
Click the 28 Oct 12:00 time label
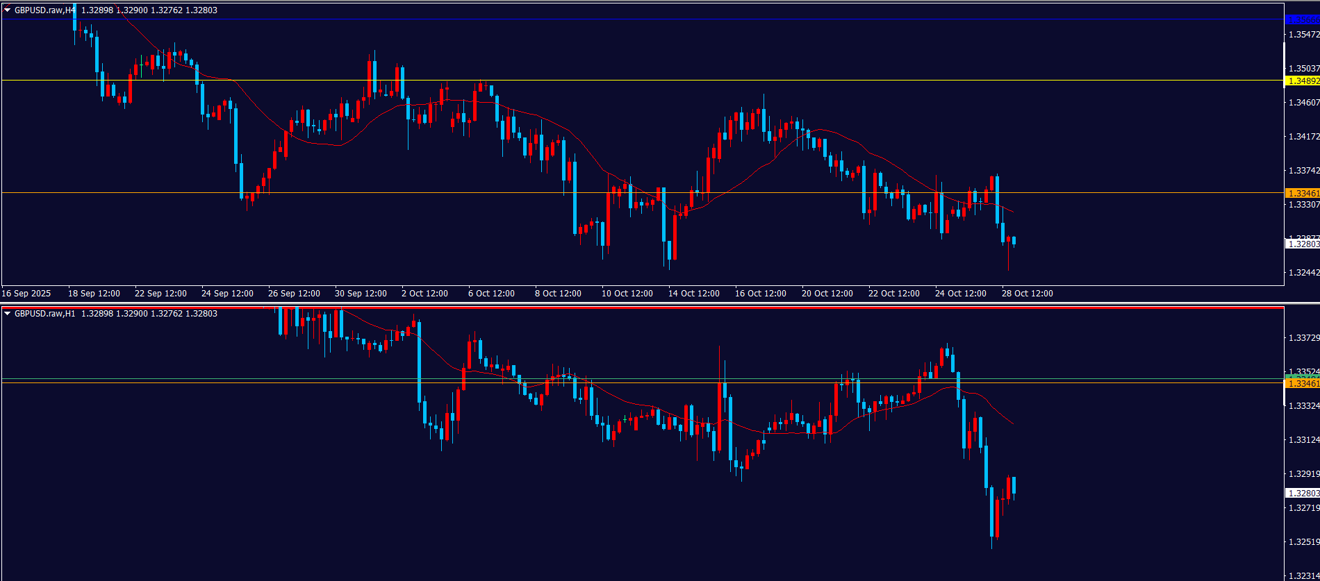pyautogui.click(x=1027, y=294)
